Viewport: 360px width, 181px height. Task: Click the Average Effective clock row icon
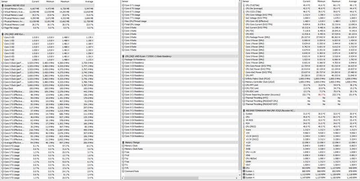click(3, 142)
